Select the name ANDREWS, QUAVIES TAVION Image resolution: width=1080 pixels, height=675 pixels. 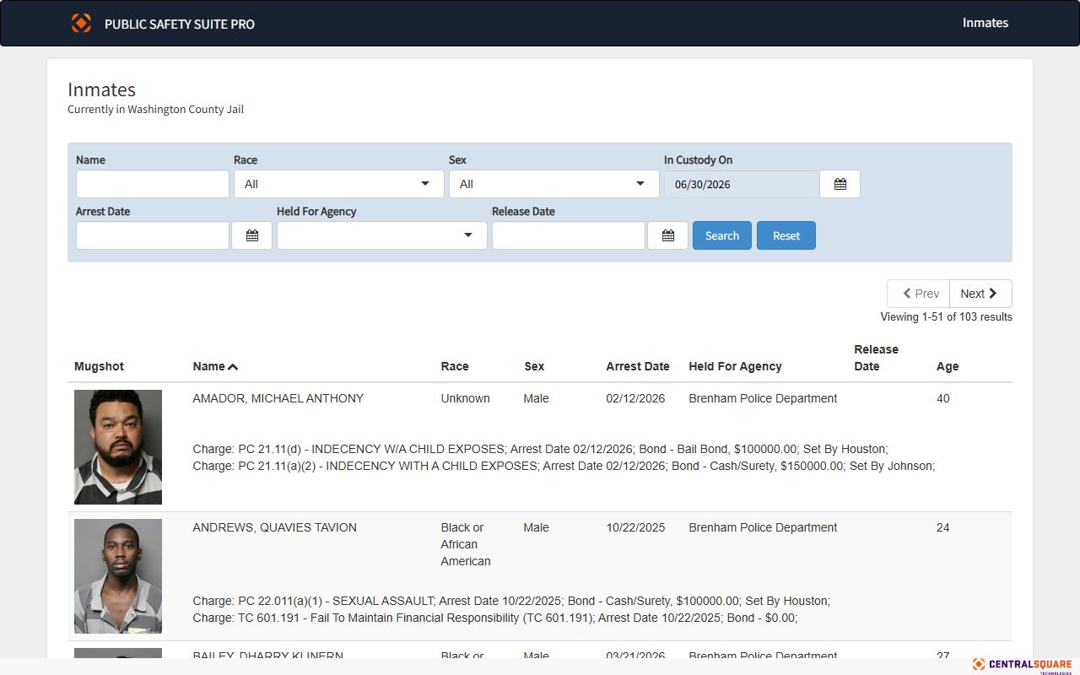[274, 527]
